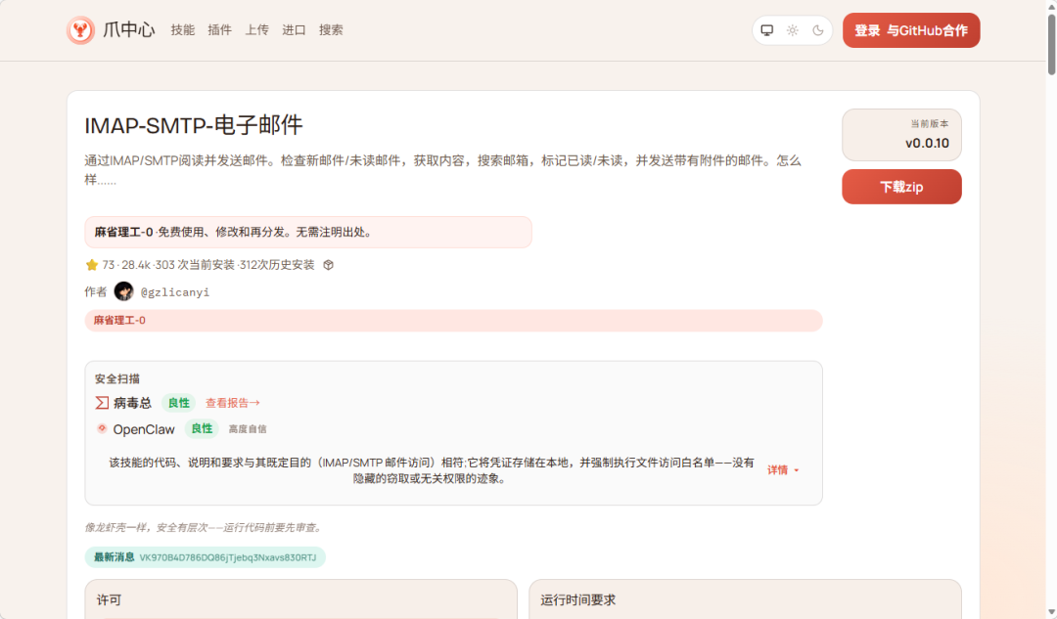1057x619 pixels.
Task: Open the 查看报告 link
Action: (x=233, y=403)
